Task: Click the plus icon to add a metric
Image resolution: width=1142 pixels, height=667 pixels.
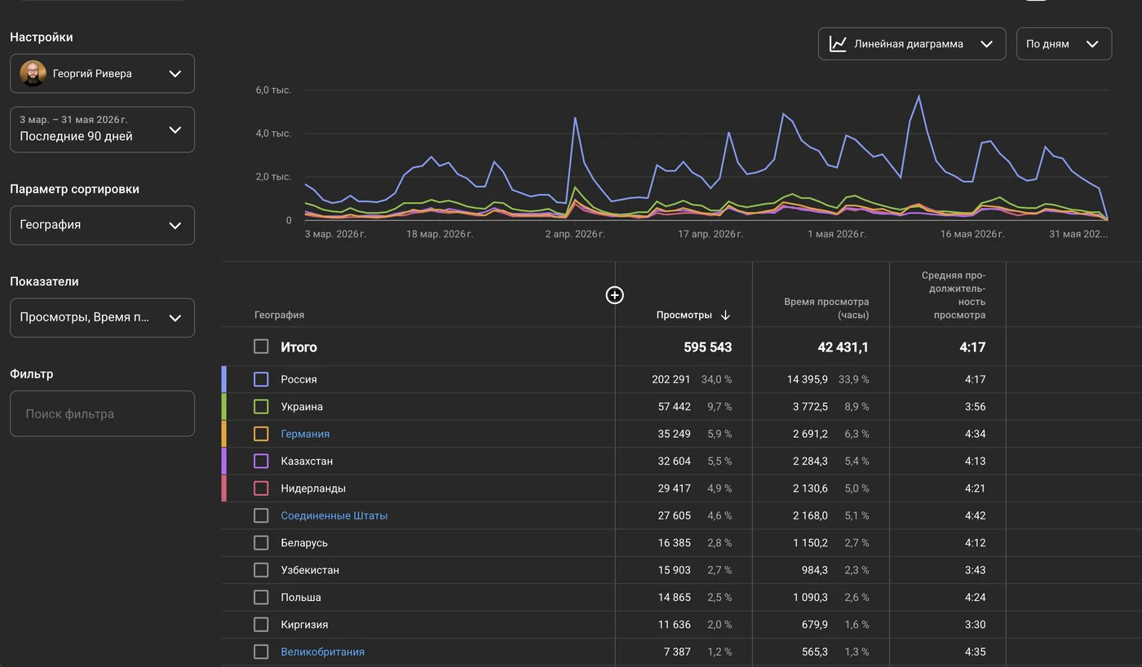Action: [x=615, y=295]
